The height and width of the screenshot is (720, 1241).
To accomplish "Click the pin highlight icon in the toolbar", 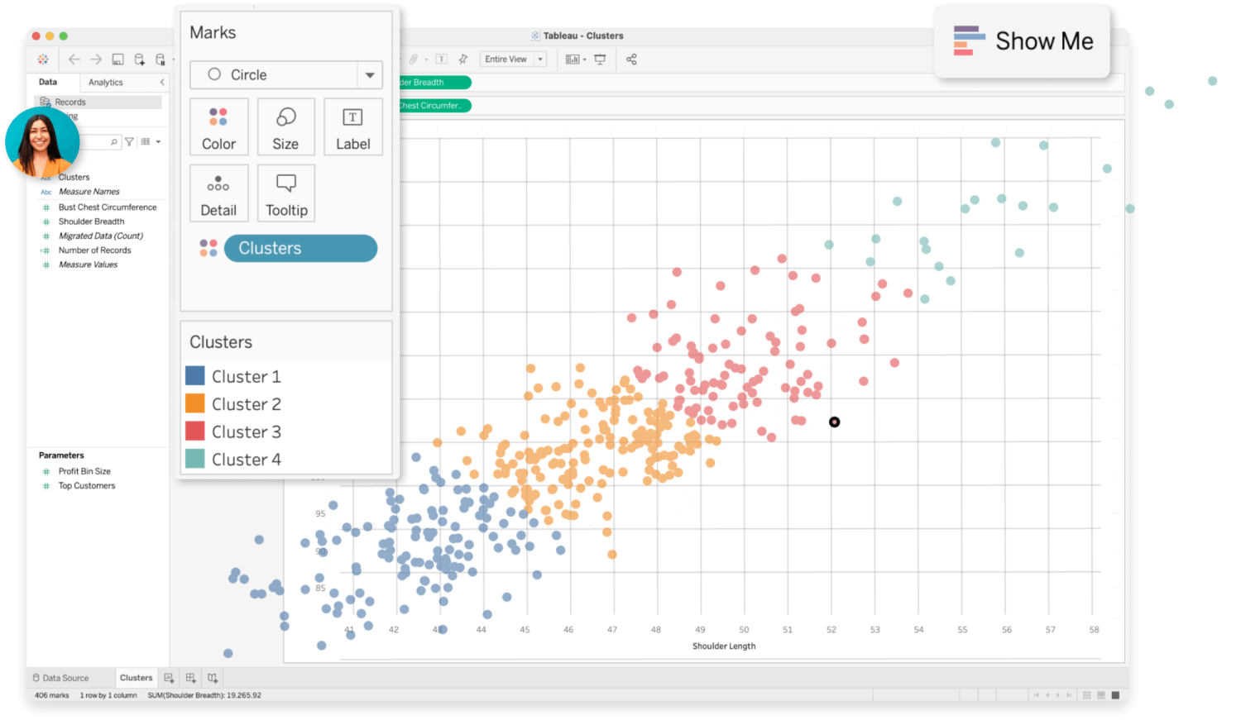I will click(463, 59).
